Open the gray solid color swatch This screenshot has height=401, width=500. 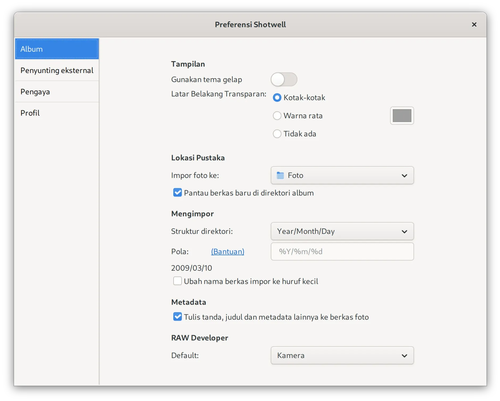pos(402,116)
